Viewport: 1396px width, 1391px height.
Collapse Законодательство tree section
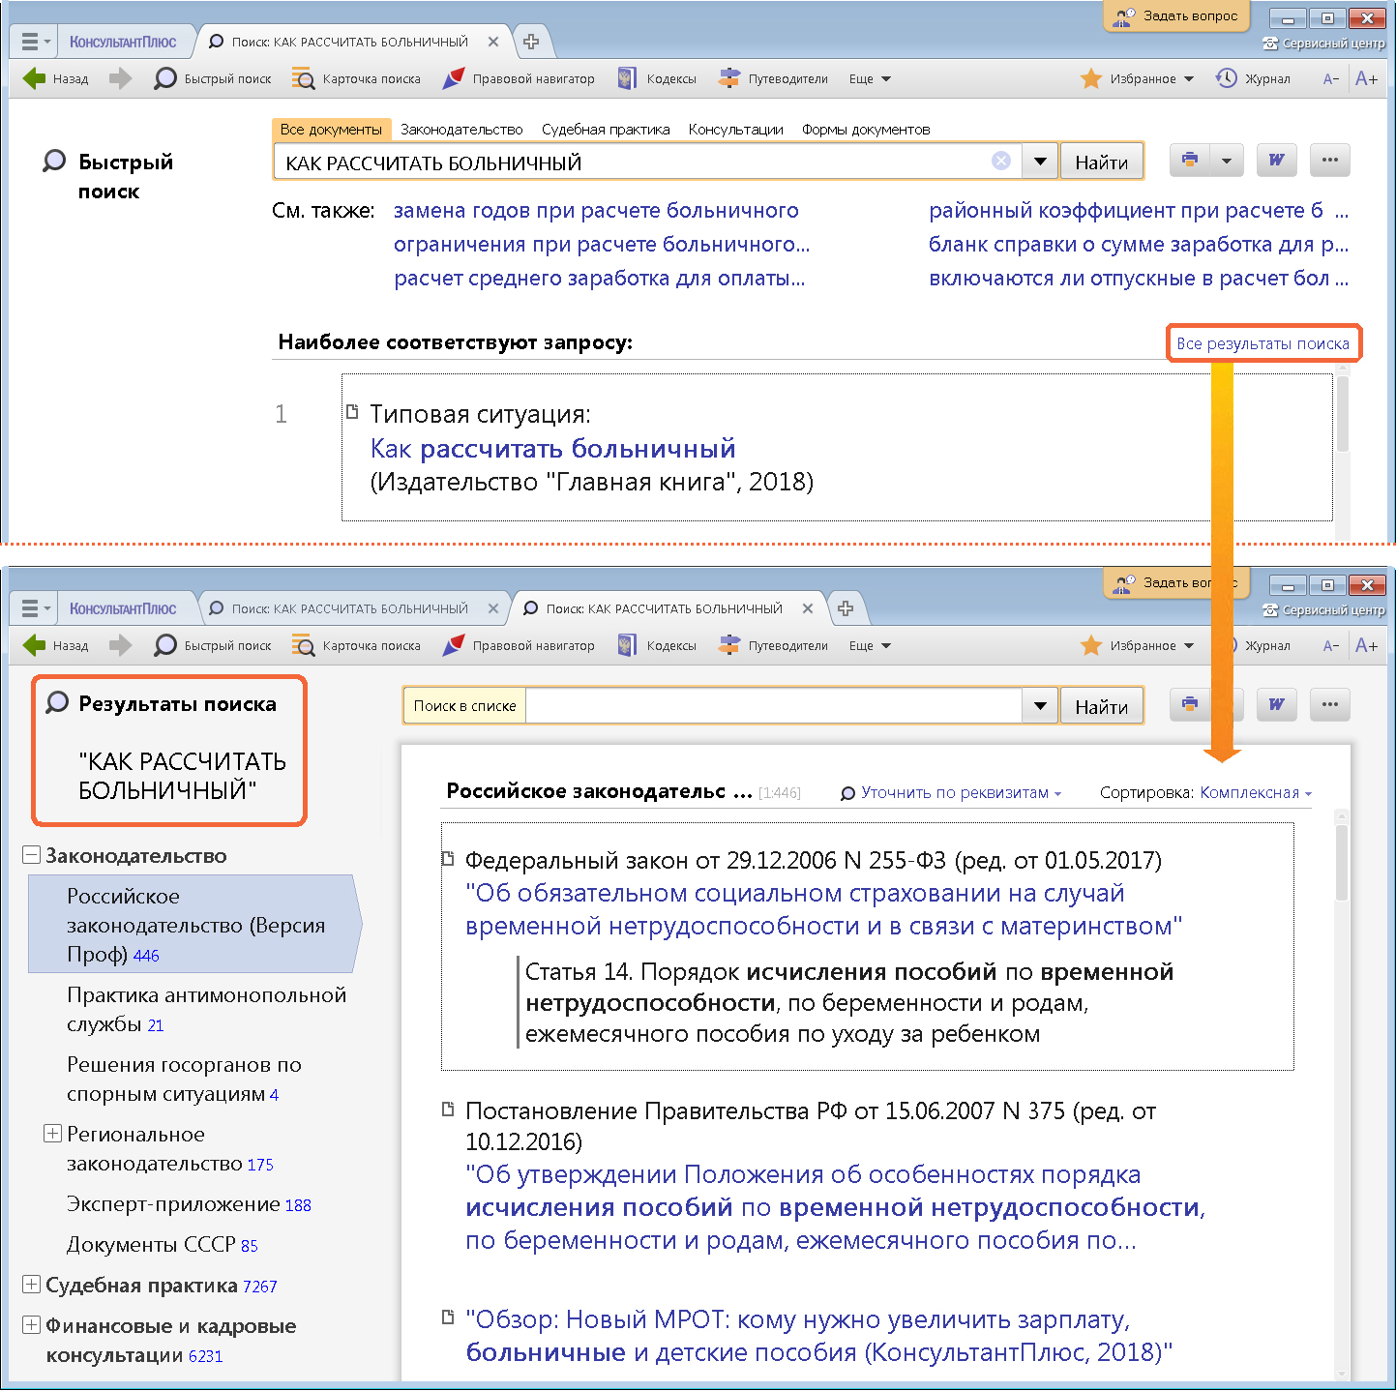click(31, 856)
